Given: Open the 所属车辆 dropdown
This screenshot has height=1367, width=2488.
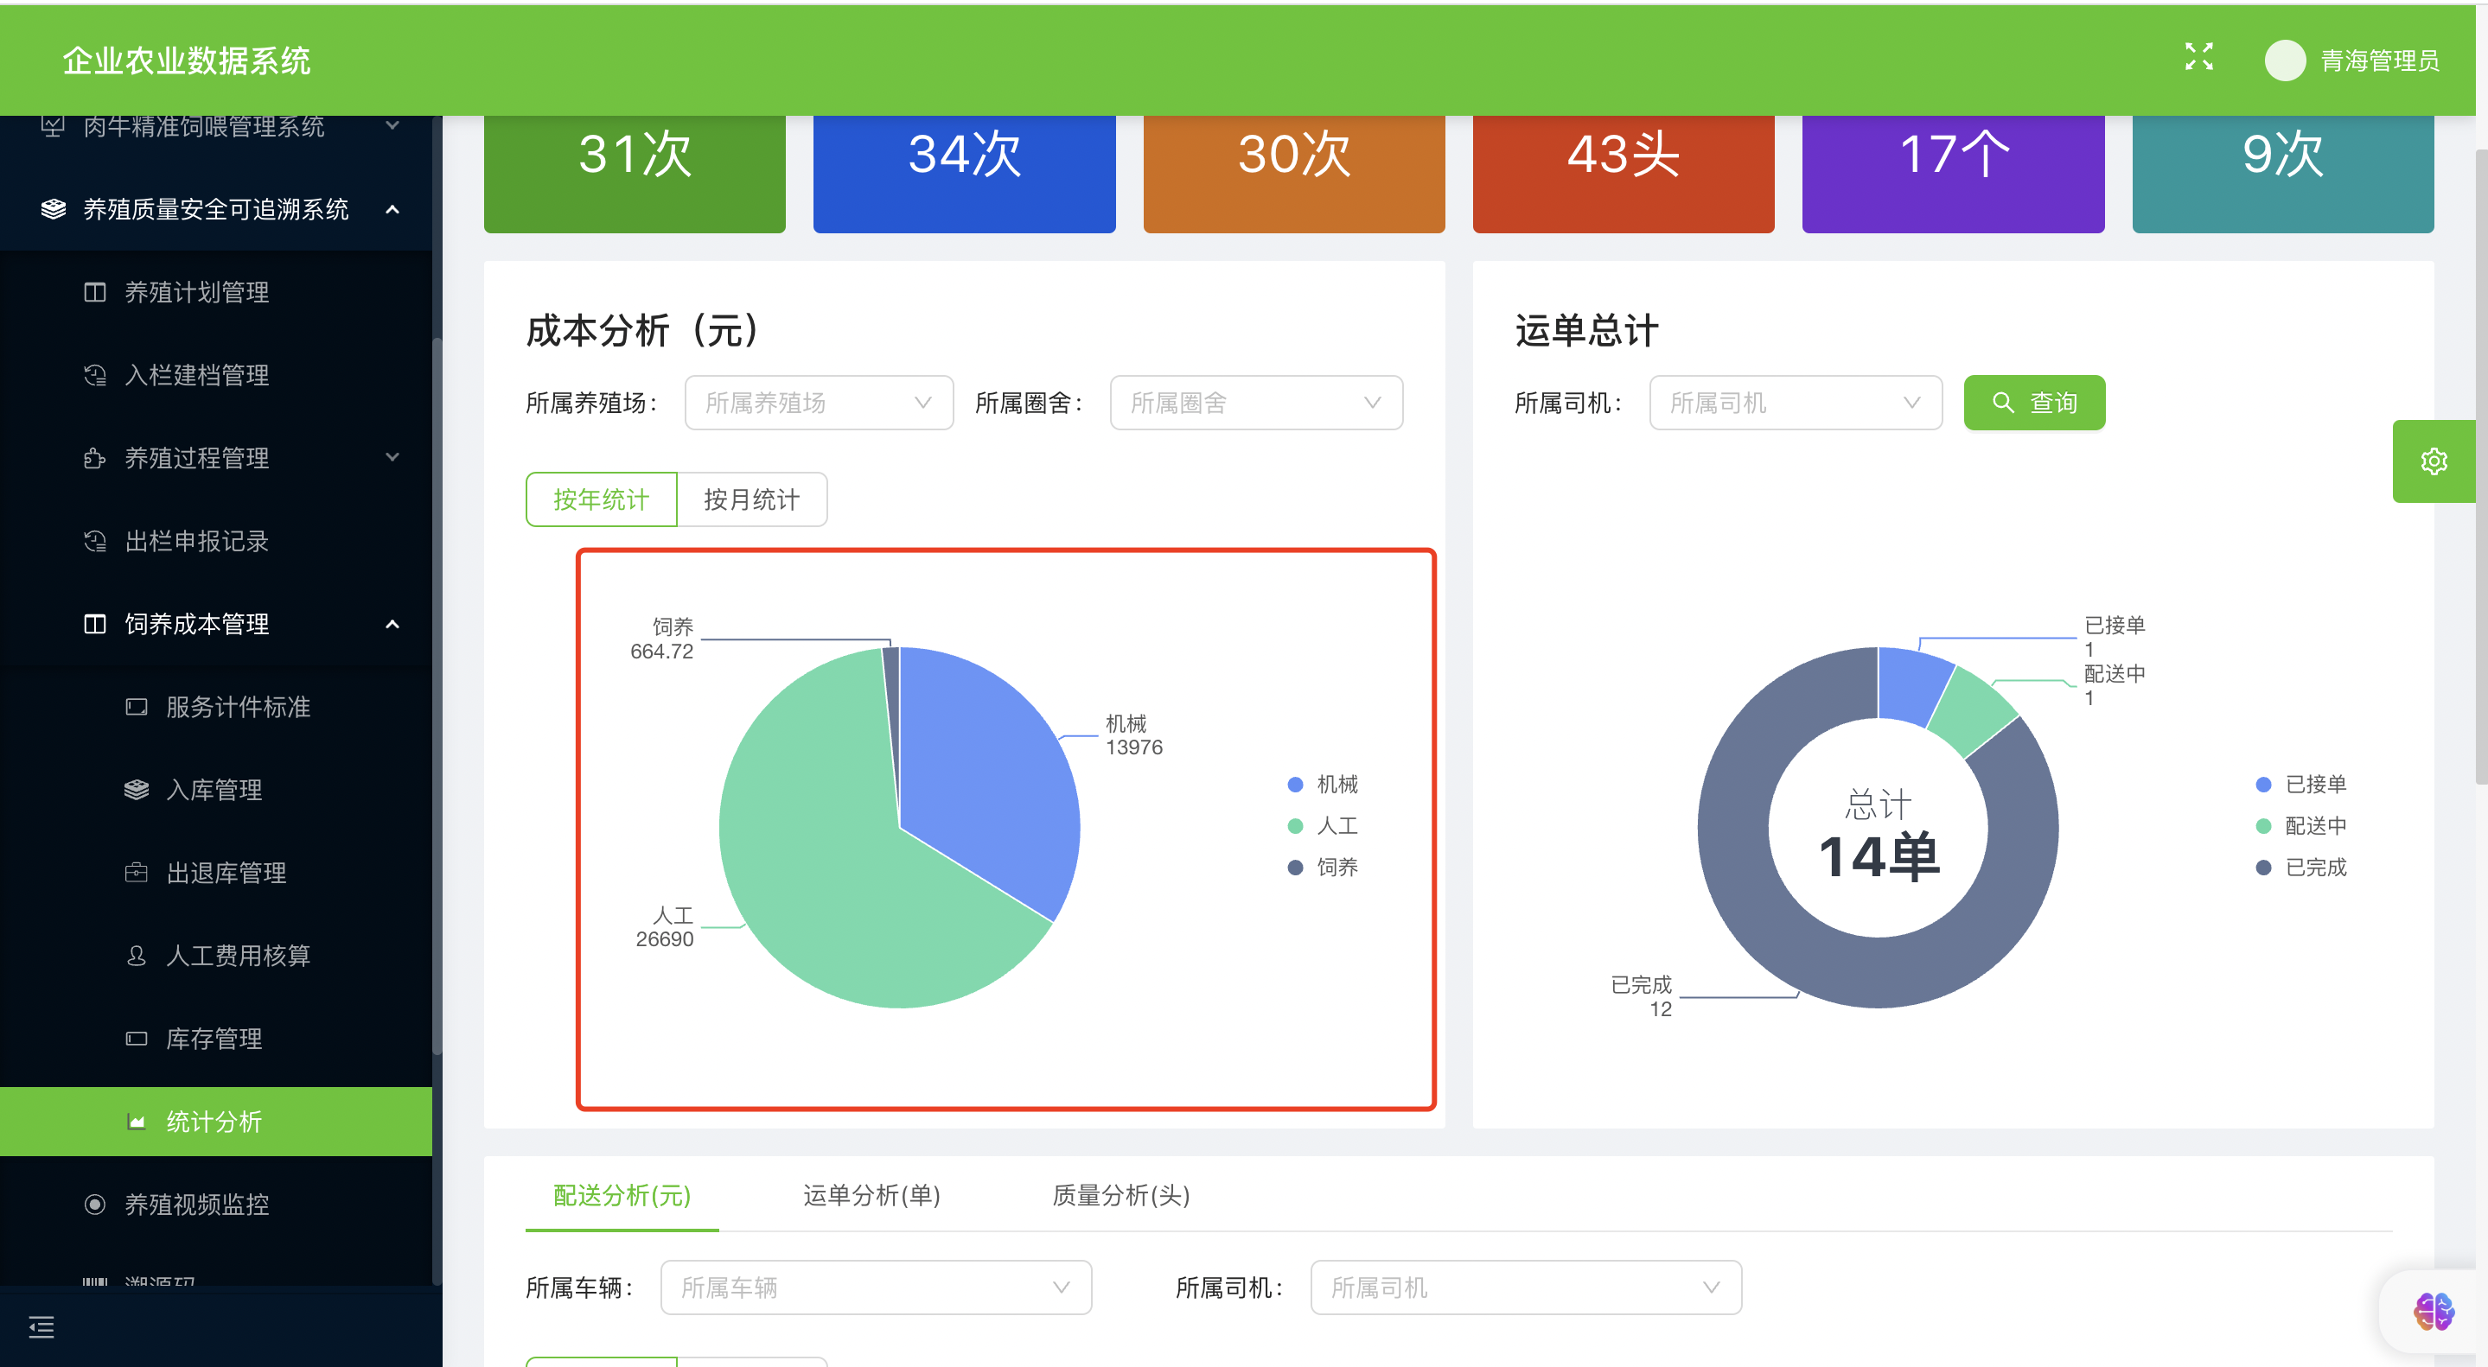Looking at the screenshot, I should click(876, 1287).
